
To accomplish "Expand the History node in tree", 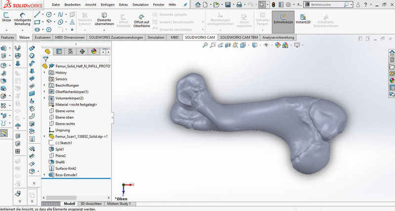I will pos(45,72).
